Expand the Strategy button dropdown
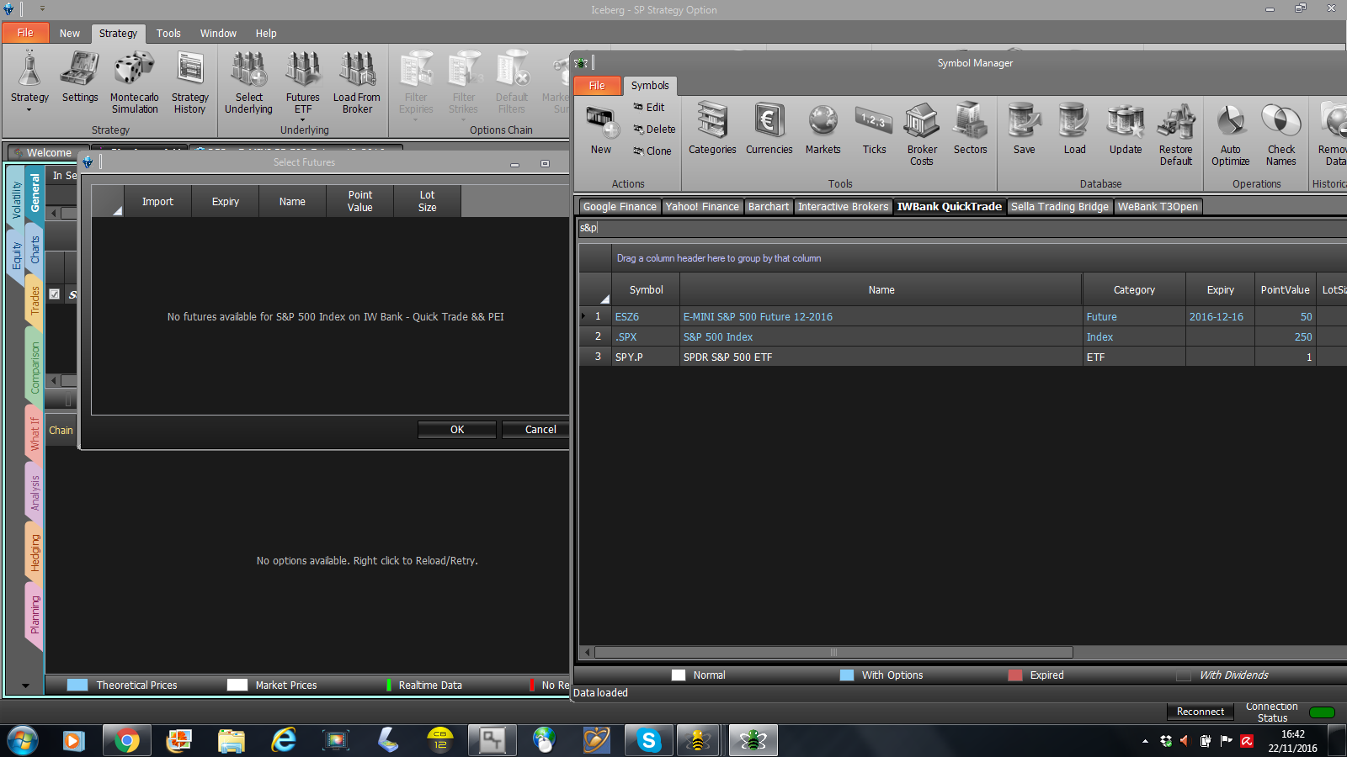This screenshot has width=1347, height=757. tap(29, 109)
